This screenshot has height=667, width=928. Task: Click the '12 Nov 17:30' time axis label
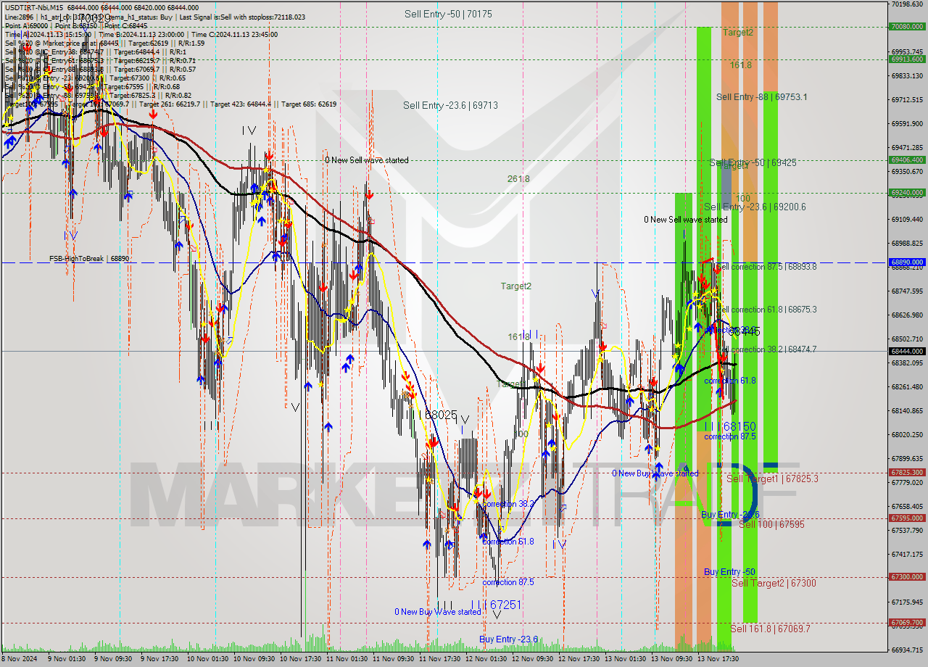[579, 659]
